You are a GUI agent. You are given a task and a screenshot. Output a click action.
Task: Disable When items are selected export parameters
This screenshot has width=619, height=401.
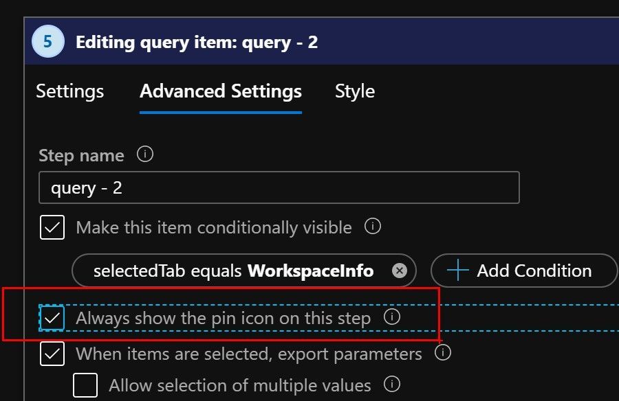tap(52, 354)
